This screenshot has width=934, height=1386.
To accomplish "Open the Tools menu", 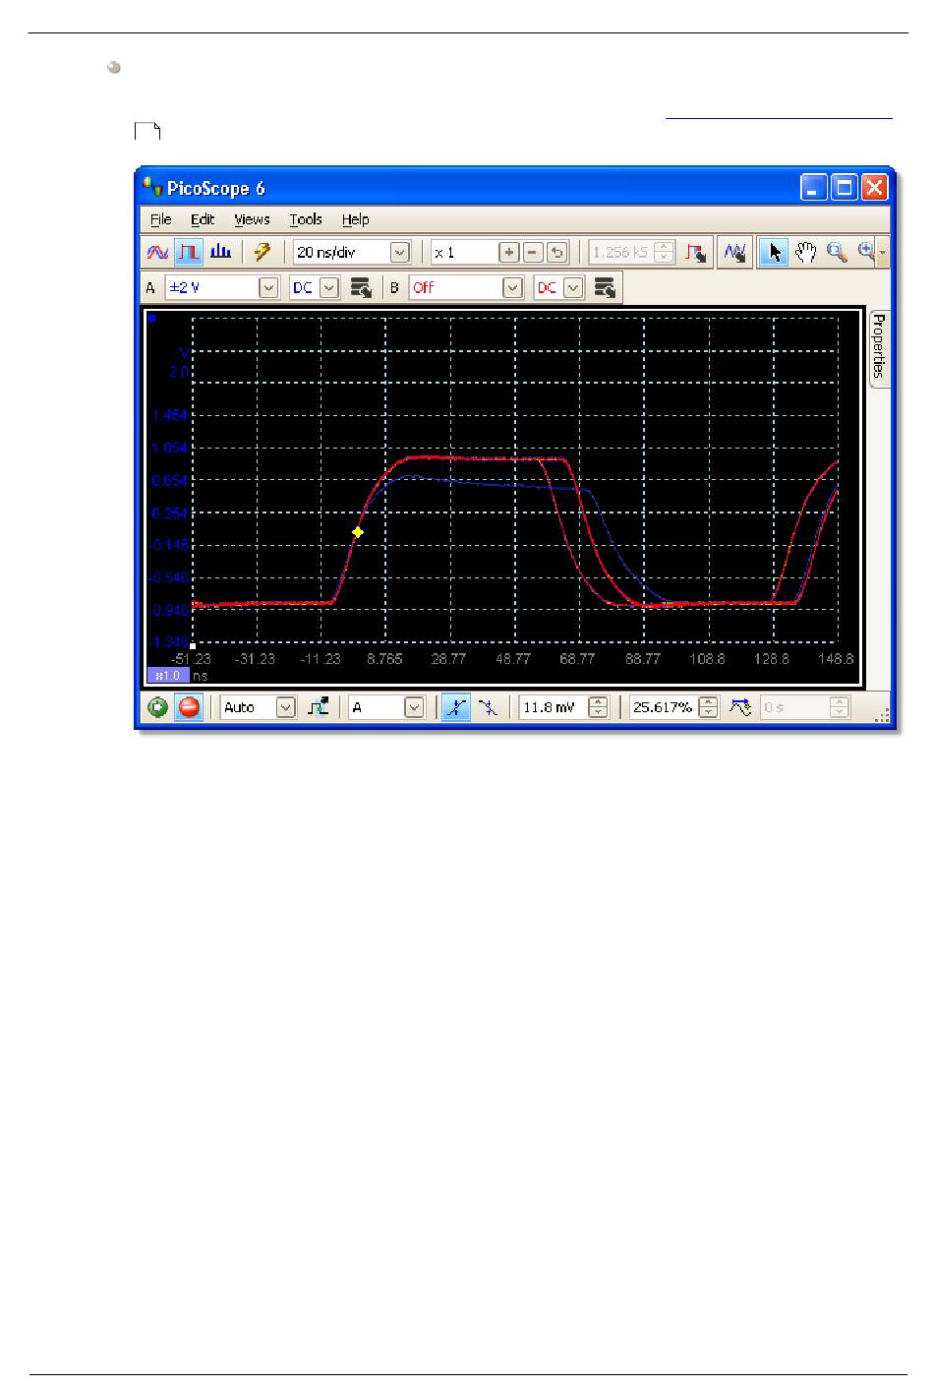I will pyautogui.click(x=306, y=219).
